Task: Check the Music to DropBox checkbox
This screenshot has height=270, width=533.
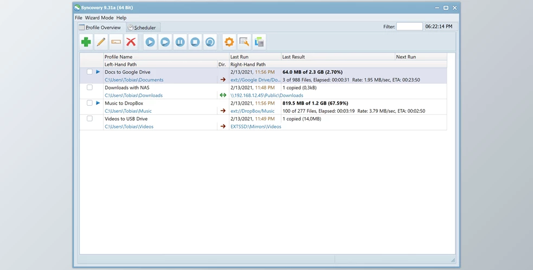Action: (89, 102)
